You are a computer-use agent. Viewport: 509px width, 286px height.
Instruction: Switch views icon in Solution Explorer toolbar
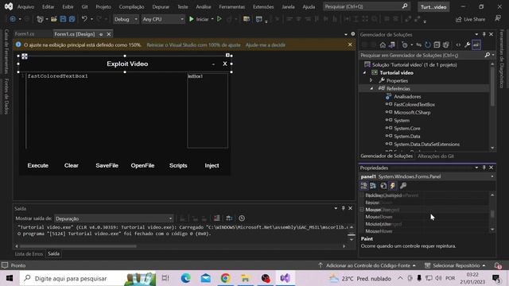coord(392,45)
